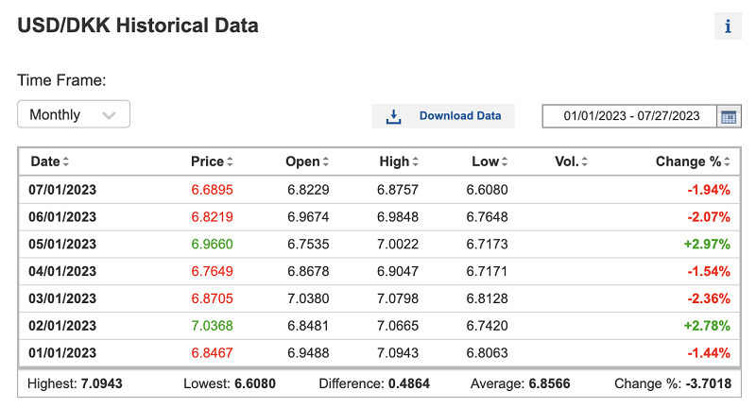Sort by Low column sort arrows

point(505,162)
